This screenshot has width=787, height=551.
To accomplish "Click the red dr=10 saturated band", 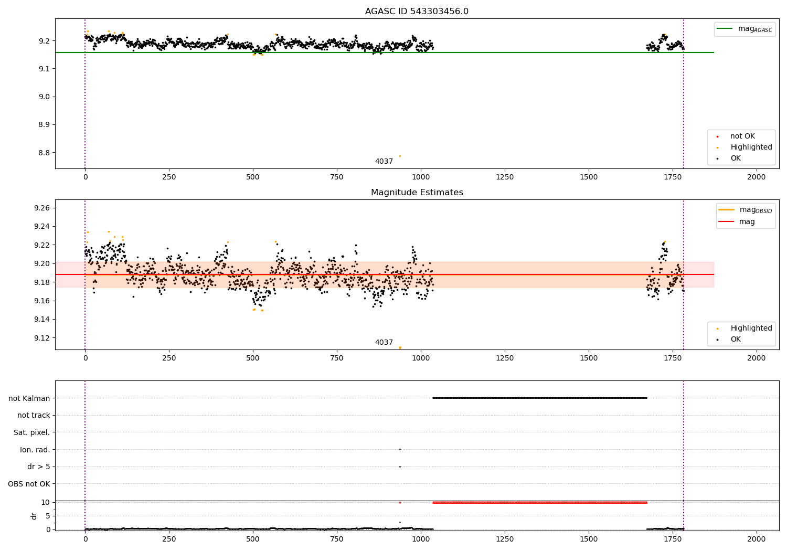I will [540, 502].
